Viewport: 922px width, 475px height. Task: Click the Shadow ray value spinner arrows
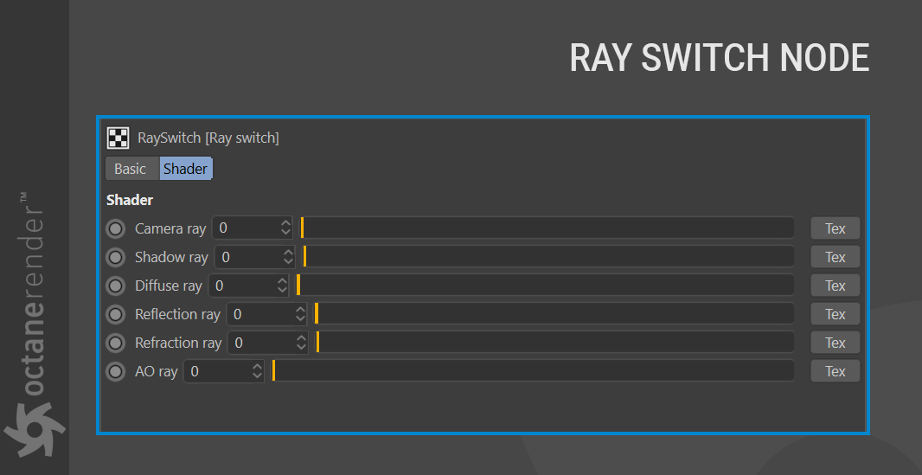[x=288, y=257]
